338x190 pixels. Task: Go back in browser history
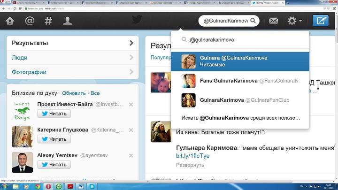(x=3, y=8)
